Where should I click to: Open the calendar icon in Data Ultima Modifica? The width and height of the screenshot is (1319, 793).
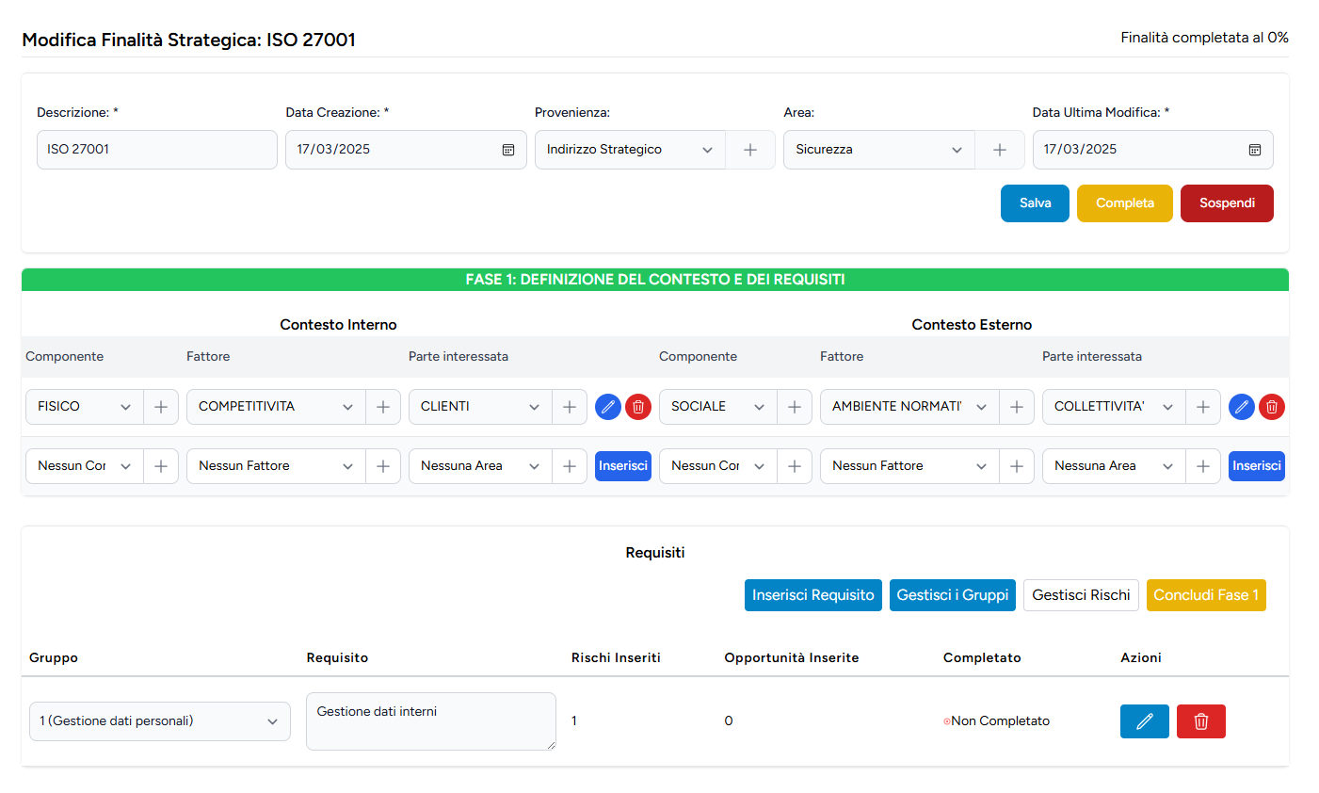point(1255,150)
